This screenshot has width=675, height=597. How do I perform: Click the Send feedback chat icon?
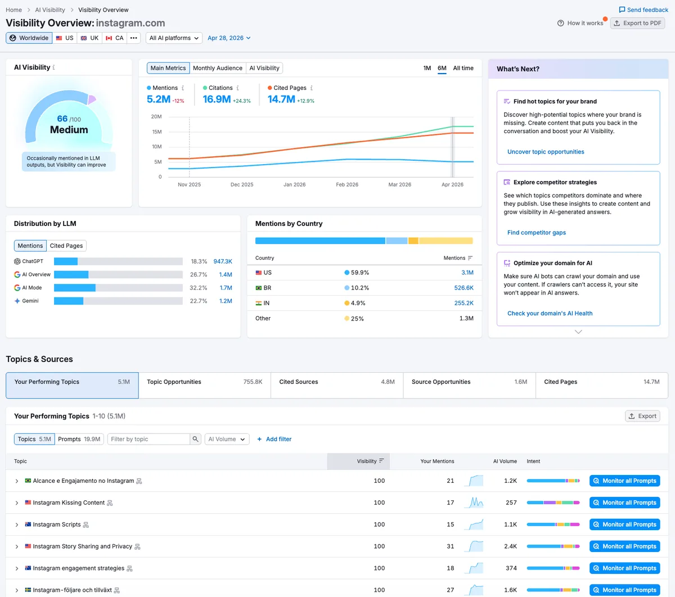pos(622,10)
